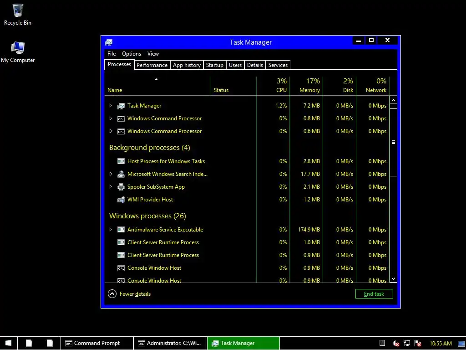Open the File menu
This screenshot has height=350, width=466.
click(x=111, y=54)
